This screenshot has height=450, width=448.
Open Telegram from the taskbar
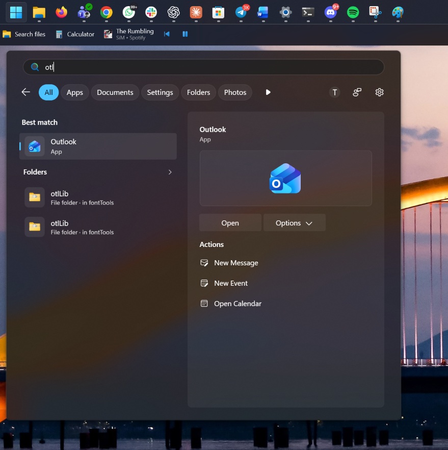click(241, 12)
